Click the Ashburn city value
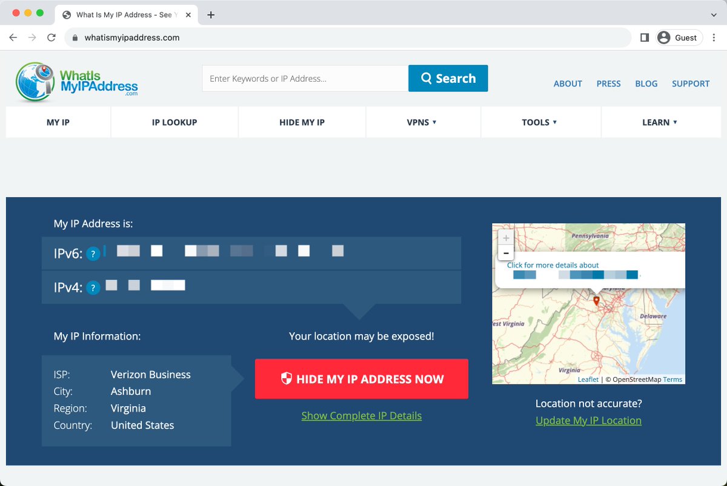727x486 pixels. pyautogui.click(x=131, y=391)
